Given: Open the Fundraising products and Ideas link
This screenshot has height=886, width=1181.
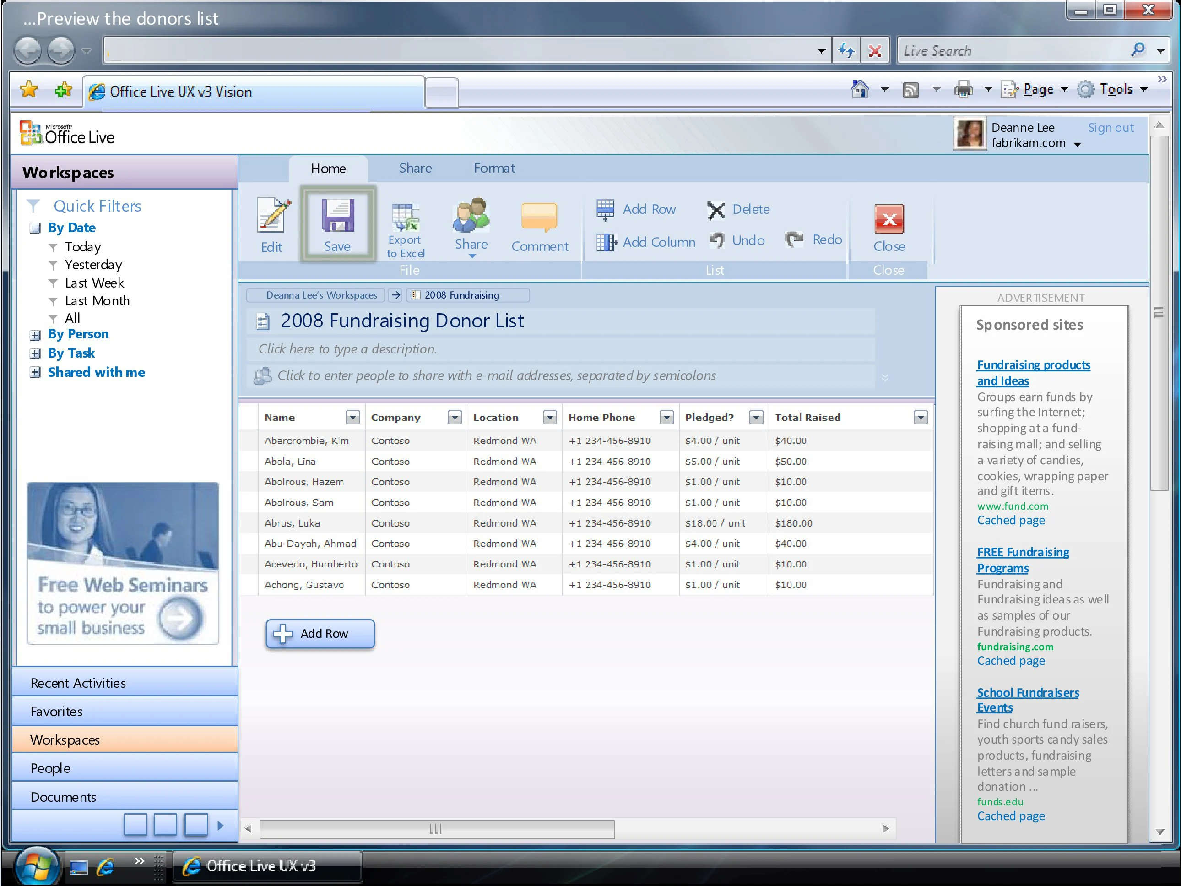Looking at the screenshot, I should pos(1033,373).
